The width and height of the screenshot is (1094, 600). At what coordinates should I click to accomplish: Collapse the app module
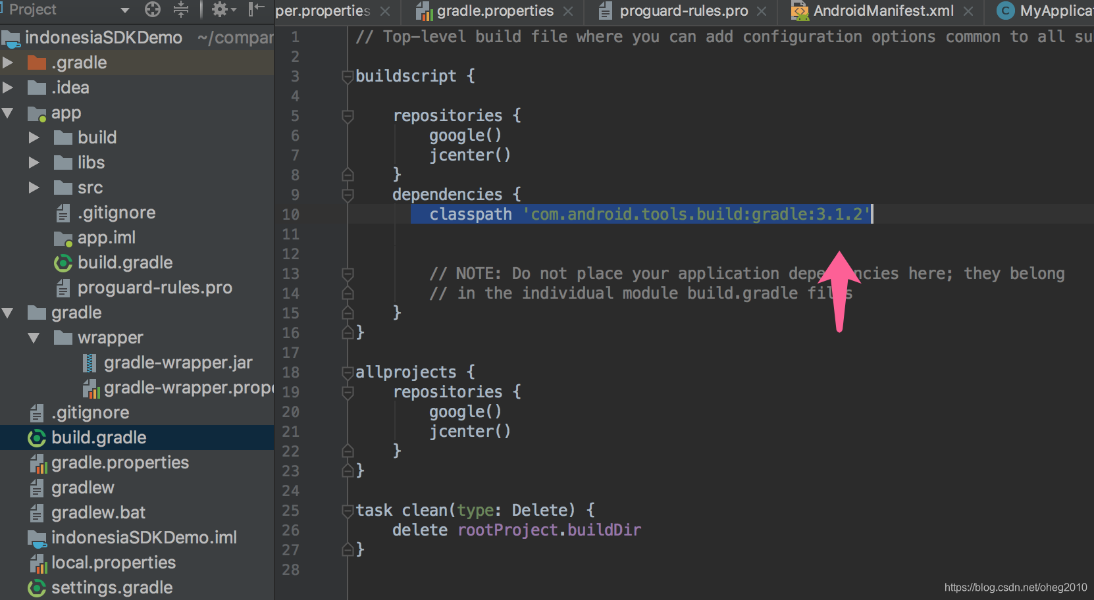coord(8,113)
